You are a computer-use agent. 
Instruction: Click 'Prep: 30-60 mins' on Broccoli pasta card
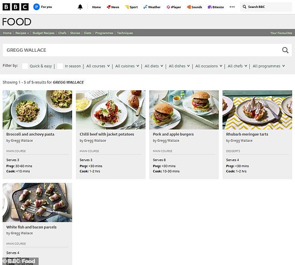point(19,166)
